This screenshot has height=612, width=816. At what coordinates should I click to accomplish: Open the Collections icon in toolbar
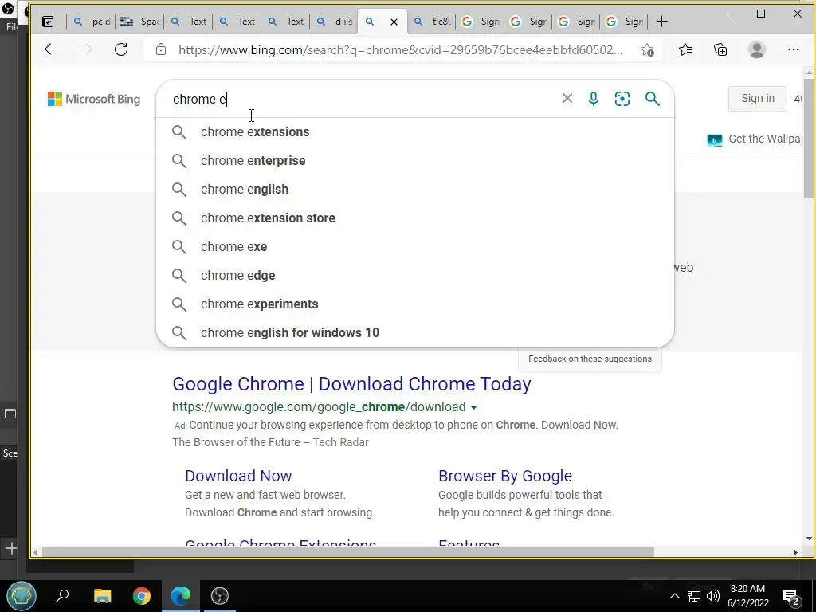click(x=720, y=49)
